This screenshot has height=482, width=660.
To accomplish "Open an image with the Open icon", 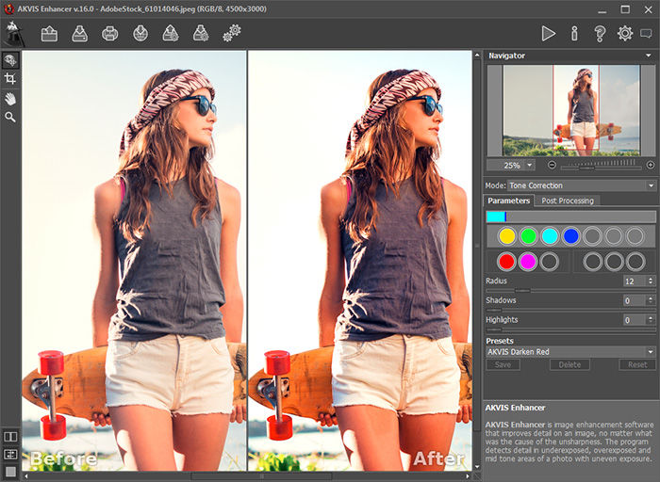I will (49, 34).
